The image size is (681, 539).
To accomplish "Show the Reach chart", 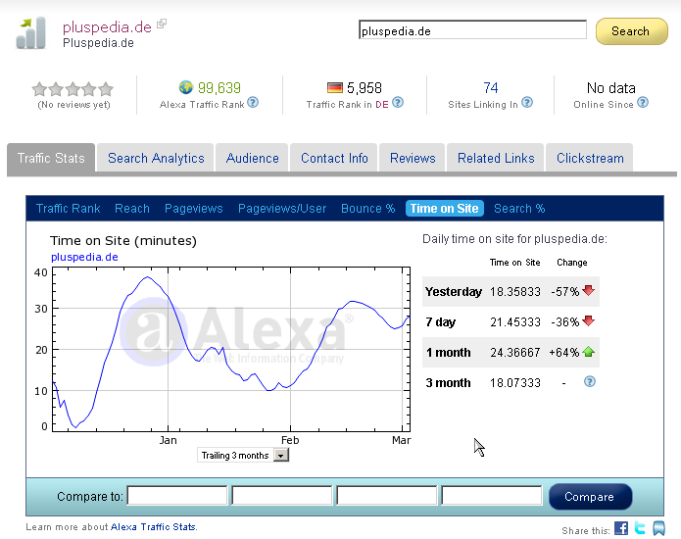I will [x=132, y=209].
